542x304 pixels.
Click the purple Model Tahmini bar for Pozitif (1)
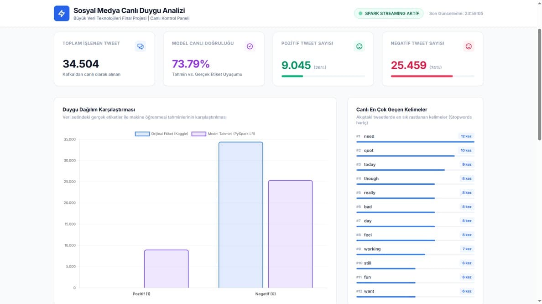166,269
